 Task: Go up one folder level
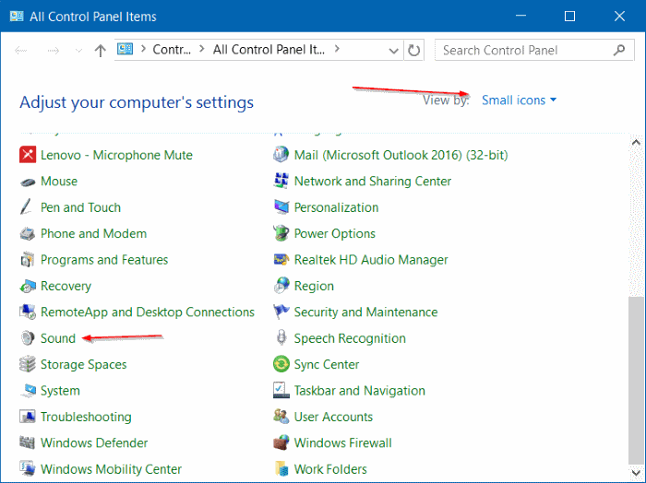[x=100, y=51]
